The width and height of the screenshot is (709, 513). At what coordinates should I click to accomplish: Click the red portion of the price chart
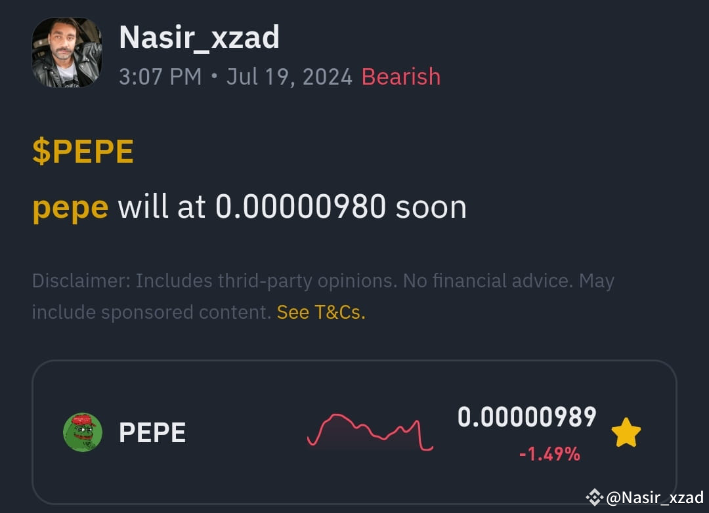tap(371, 430)
